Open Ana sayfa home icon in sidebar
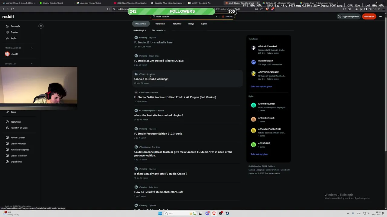Viewport: 387px width, 217px height. coord(7,26)
